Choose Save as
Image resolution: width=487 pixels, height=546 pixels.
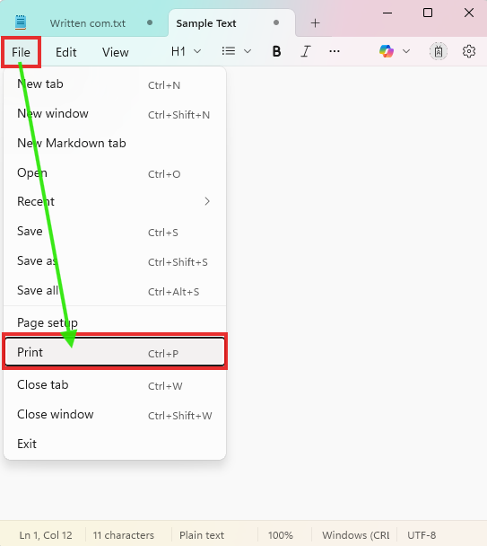click(115, 261)
